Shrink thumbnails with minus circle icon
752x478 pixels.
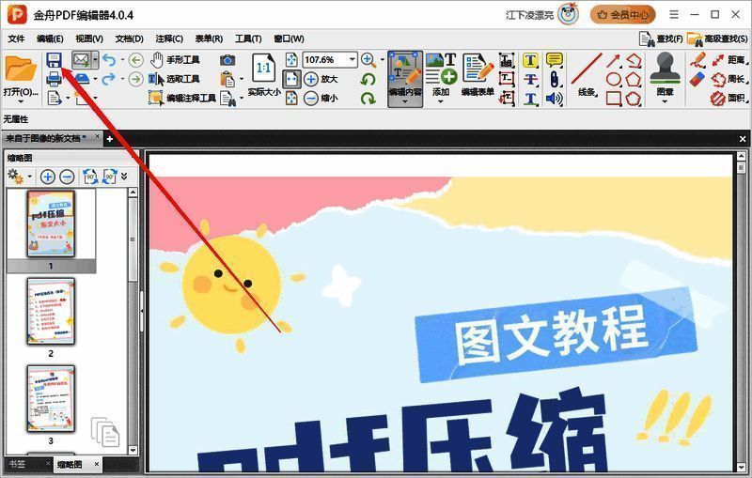[x=67, y=177]
